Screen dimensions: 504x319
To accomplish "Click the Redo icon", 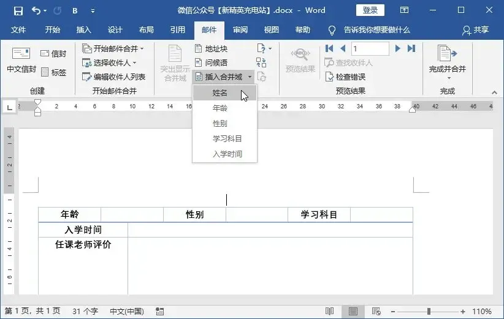I will point(58,11).
